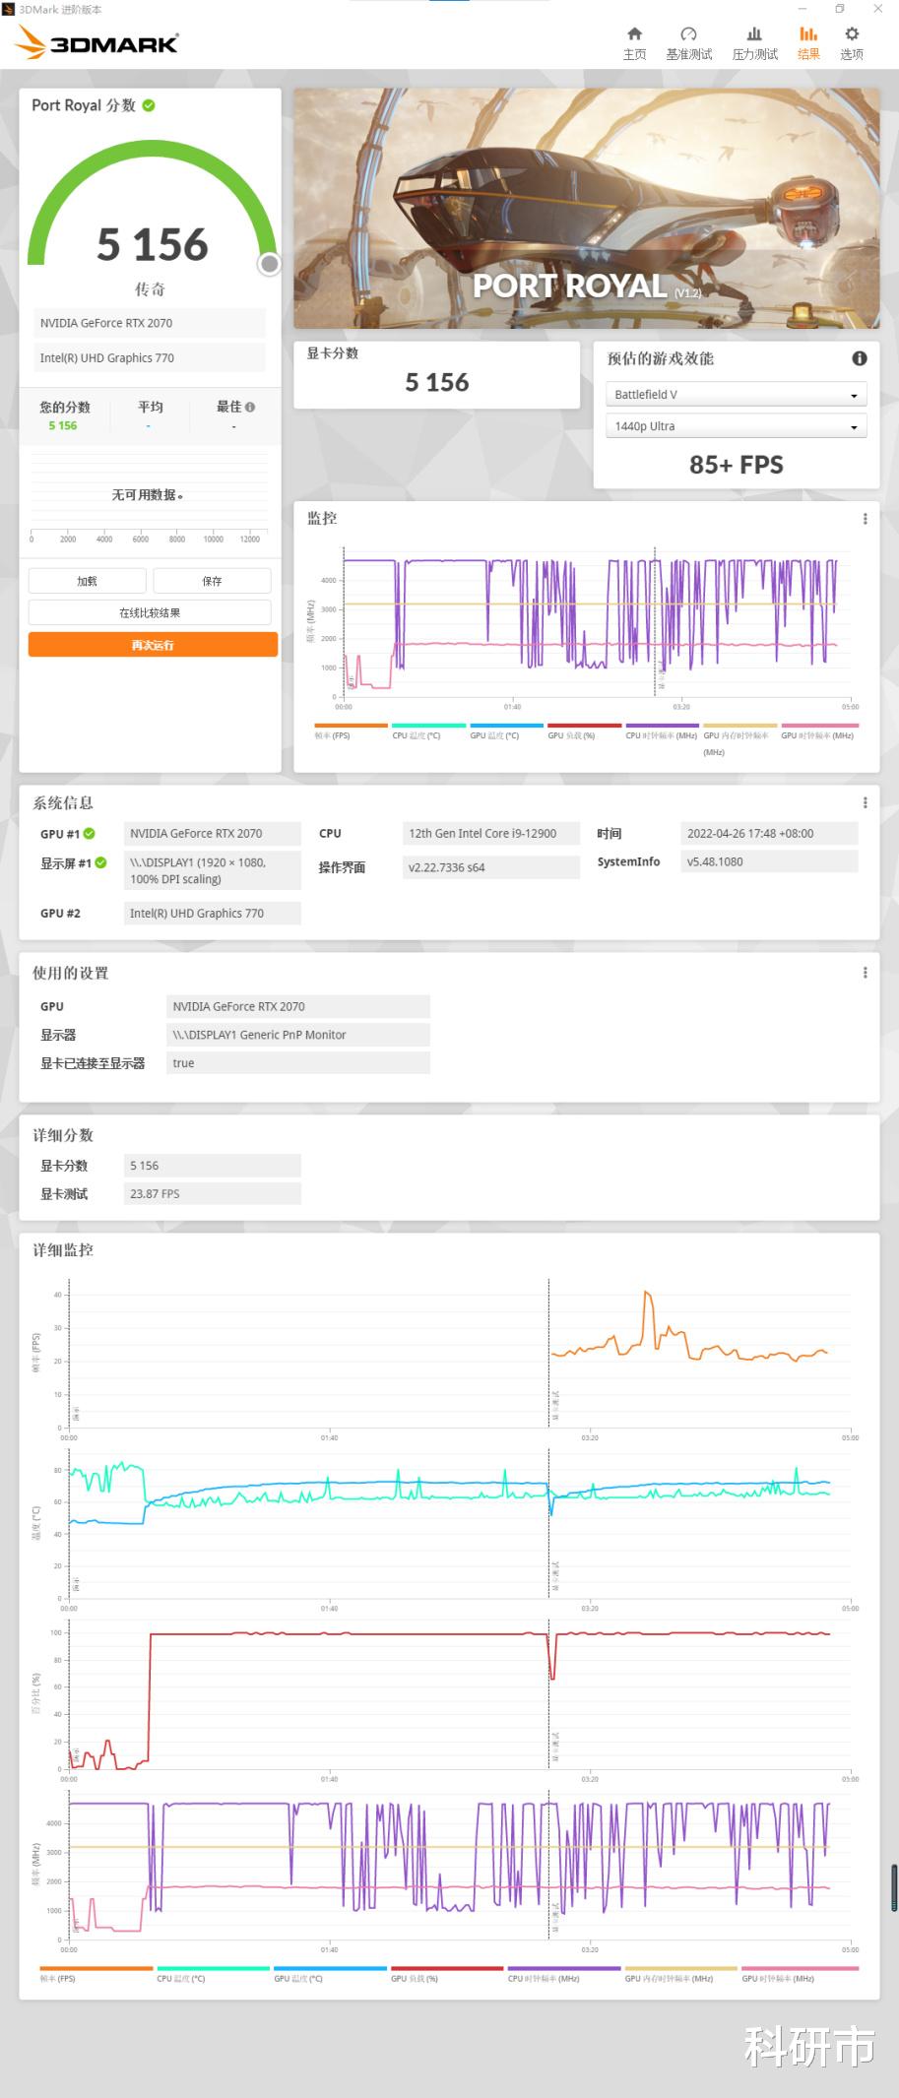This screenshot has height=2098, width=899.
Task: Click the green check icon next to GPU #1
Action: click(x=89, y=834)
